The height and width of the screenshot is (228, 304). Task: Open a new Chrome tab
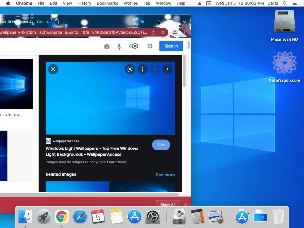(59, 22)
